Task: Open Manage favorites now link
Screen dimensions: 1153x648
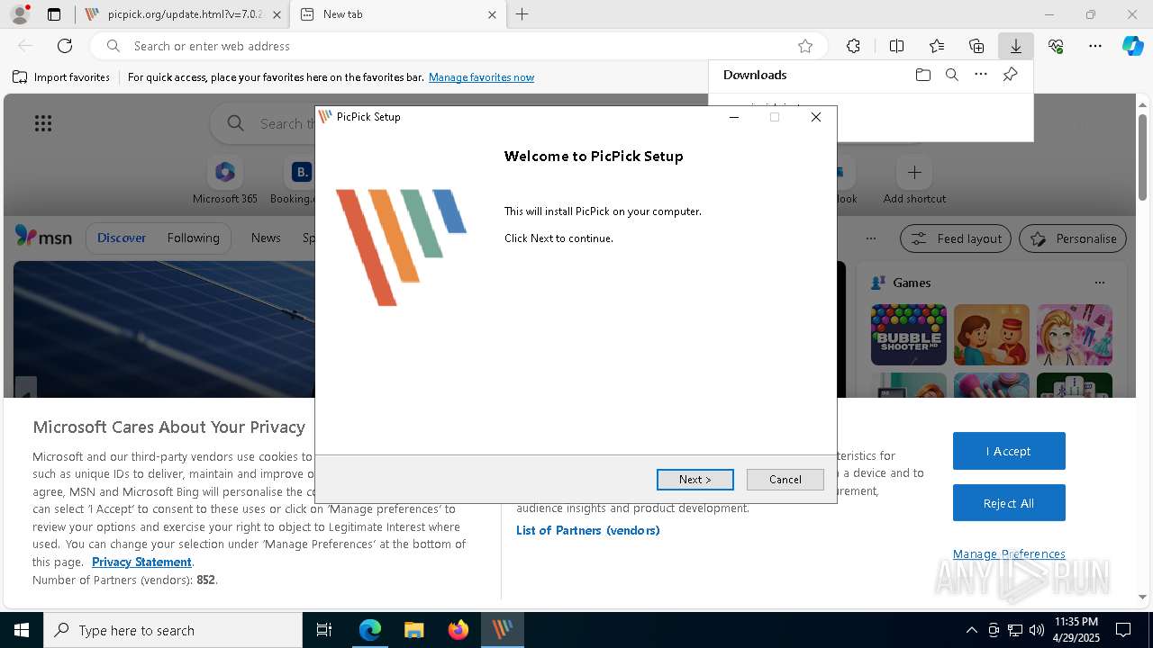Action: pos(481,77)
